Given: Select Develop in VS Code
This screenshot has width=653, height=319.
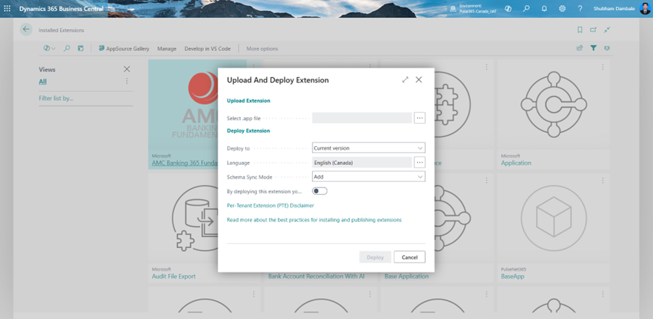Looking at the screenshot, I should (208, 48).
